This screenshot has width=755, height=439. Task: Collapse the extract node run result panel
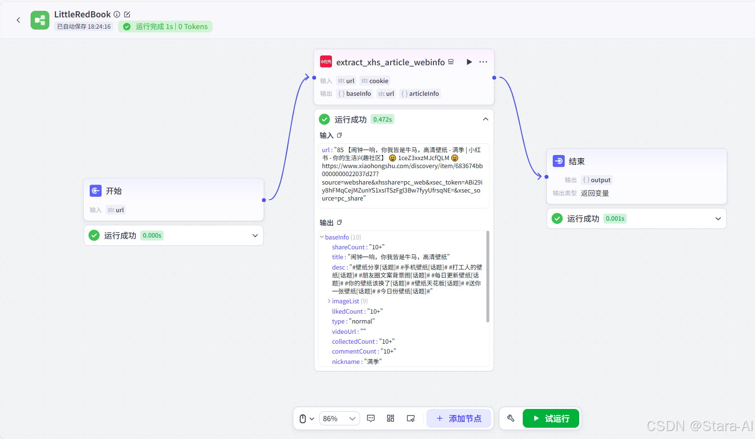click(486, 119)
